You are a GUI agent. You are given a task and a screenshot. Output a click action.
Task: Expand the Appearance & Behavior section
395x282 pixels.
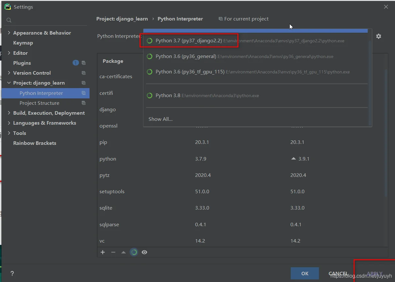(9, 33)
